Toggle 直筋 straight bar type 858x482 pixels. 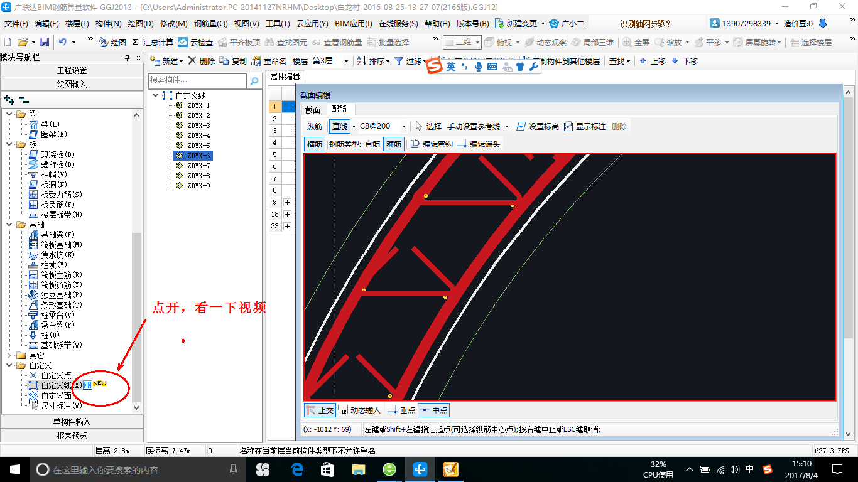[372, 144]
